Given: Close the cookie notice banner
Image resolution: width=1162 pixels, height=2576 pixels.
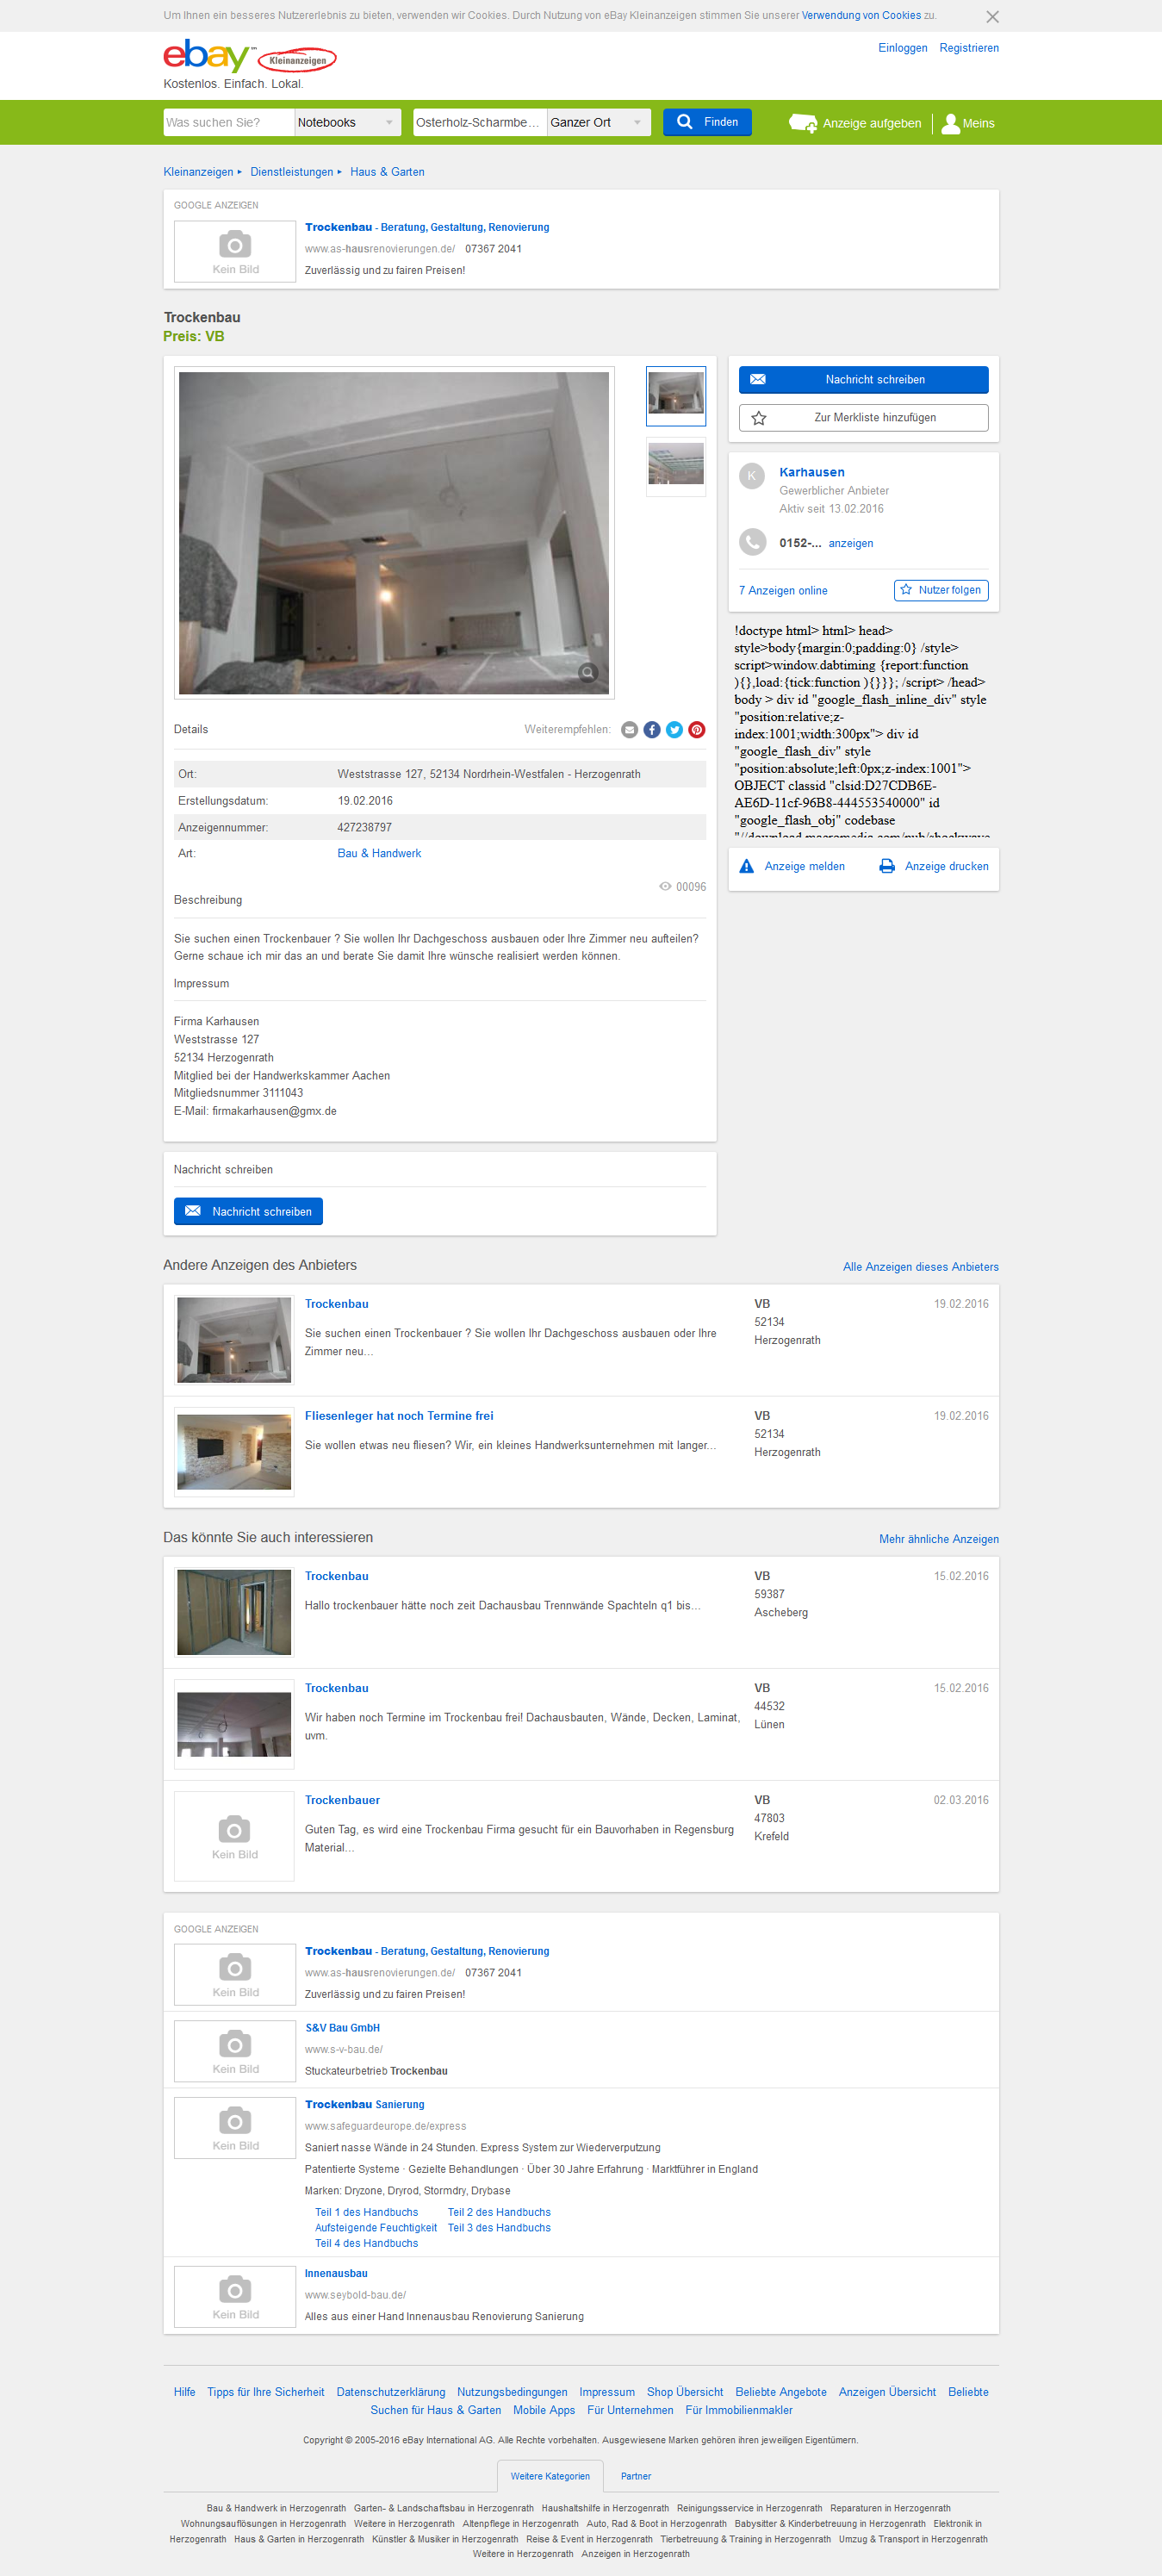Looking at the screenshot, I should (991, 17).
